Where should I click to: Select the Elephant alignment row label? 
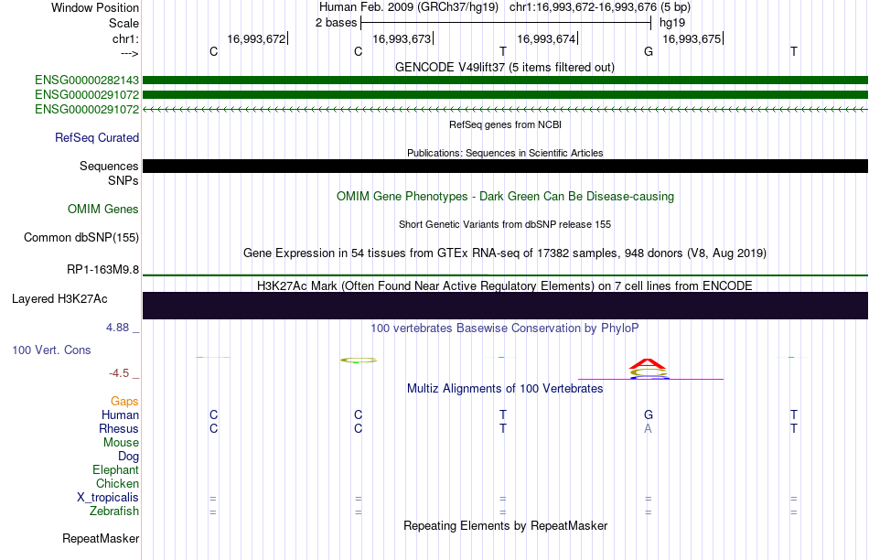(115, 469)
